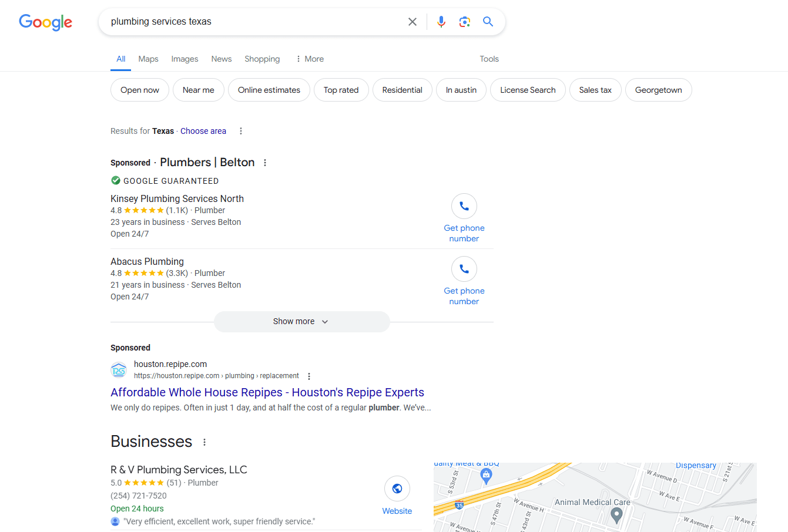Select the All results tab
Image resolution: width=788 pixels, height=532 pixels.
pos(121,59)
